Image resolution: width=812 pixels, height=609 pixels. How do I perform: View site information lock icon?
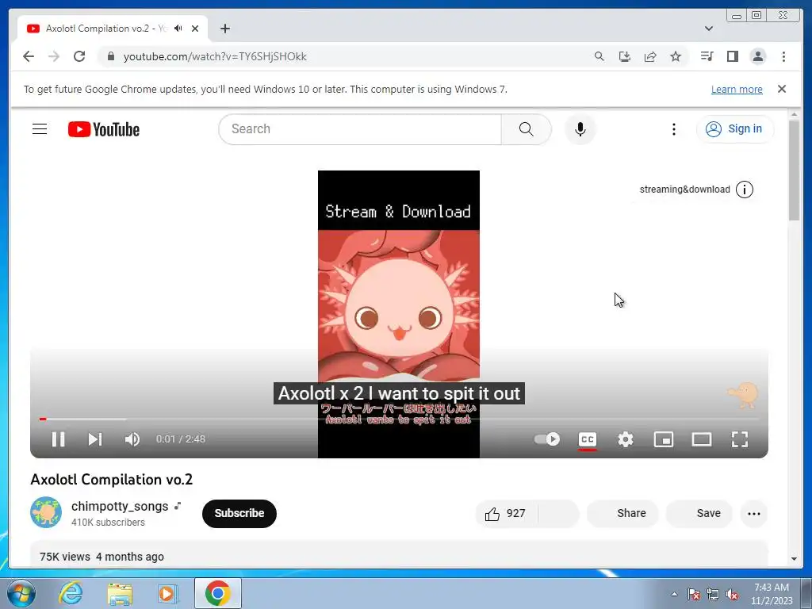110,56
